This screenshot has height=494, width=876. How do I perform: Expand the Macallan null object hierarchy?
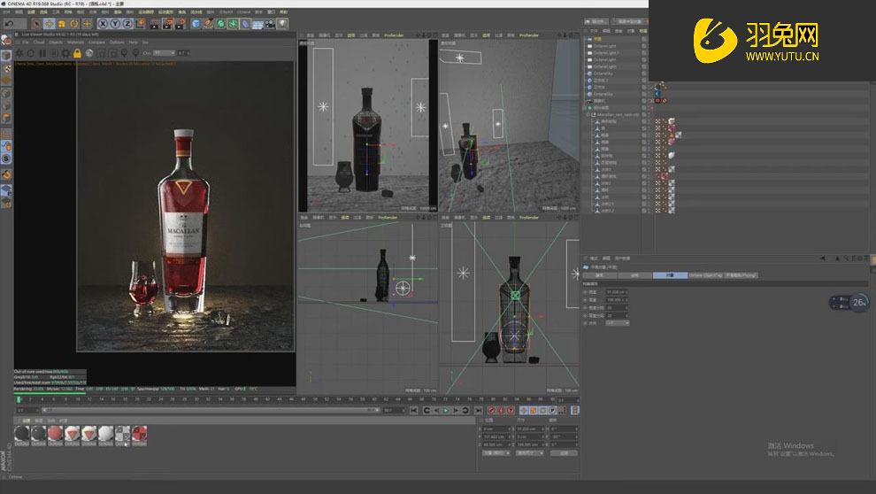[588, 114]
